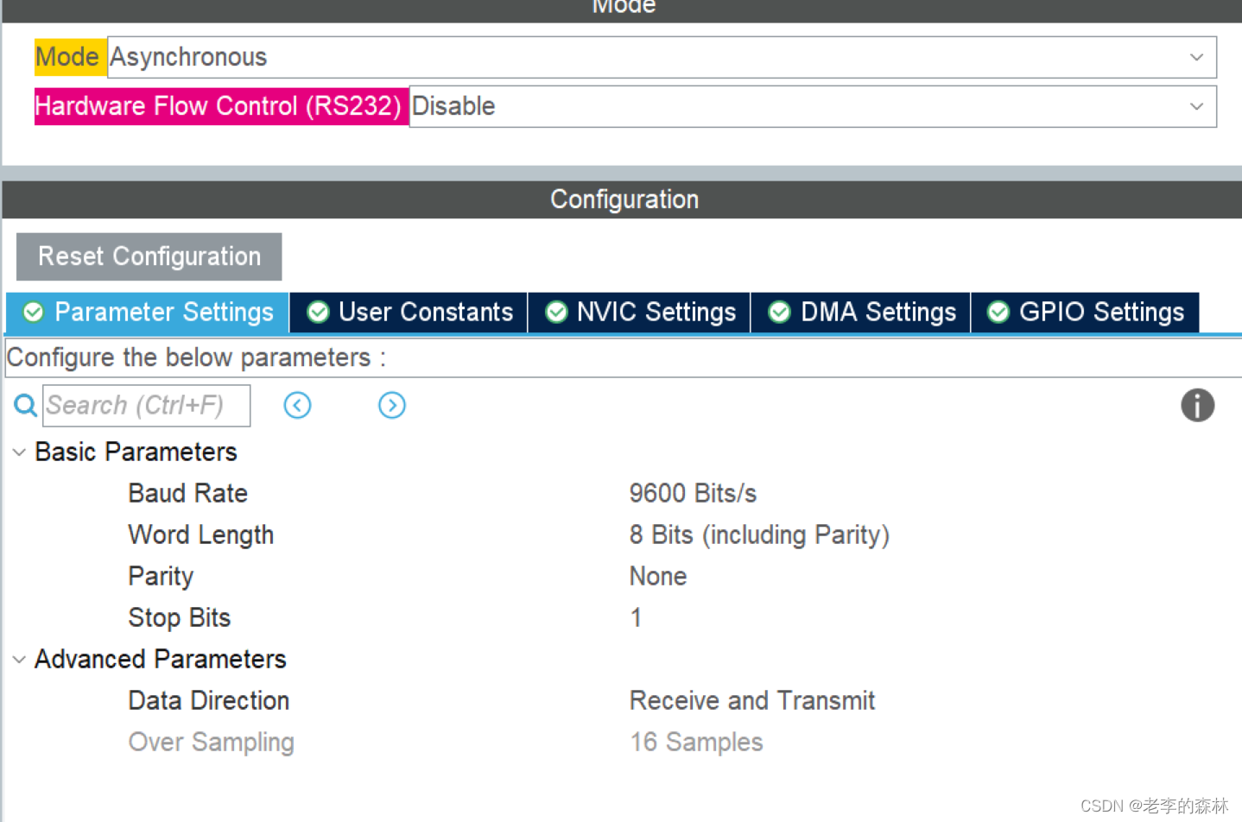This screenshot has width=1242, height=822.
Task: Click the Mode dropdown arrow
Action: click(1196, 57)
